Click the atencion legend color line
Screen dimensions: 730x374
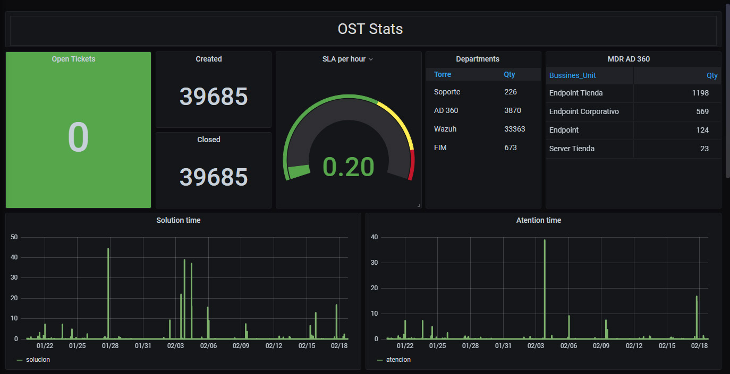point(380,360)
